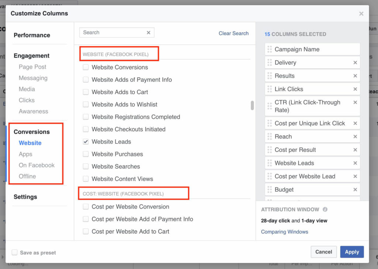The width and height of the screenshot is (378, 269).
Task: Close the Customize Columns dialog
Action: pos(361,14)
